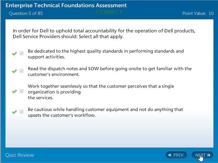
Task: Click the green checkmark beside the work together answer
Action: click(x=14, y=91)
